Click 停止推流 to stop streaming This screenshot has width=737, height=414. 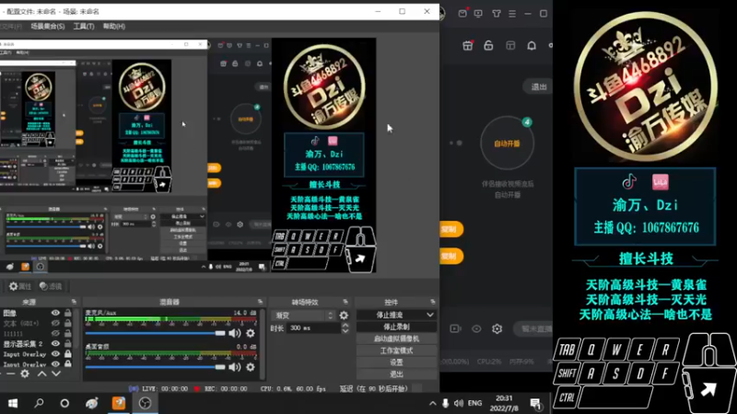[390, 315]
